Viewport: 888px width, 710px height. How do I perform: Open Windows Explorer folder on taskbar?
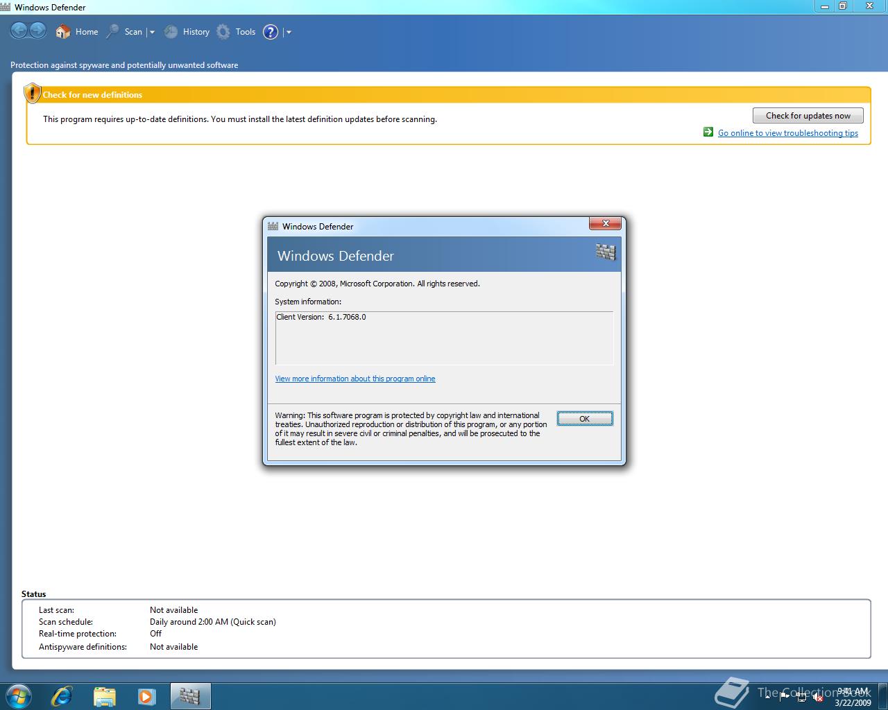[104, 696]
